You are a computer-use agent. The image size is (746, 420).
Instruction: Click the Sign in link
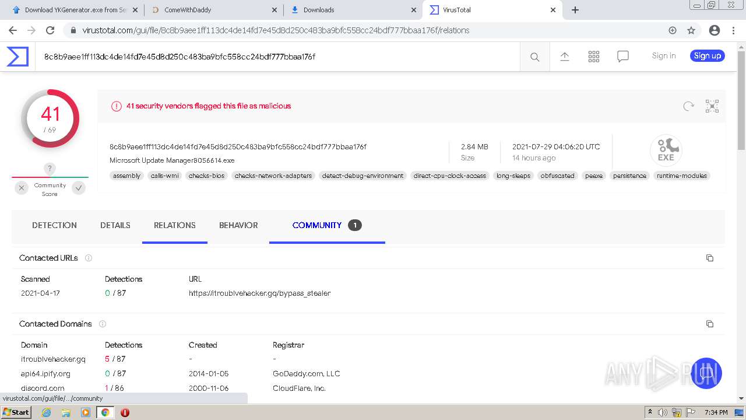click(664, 56)
